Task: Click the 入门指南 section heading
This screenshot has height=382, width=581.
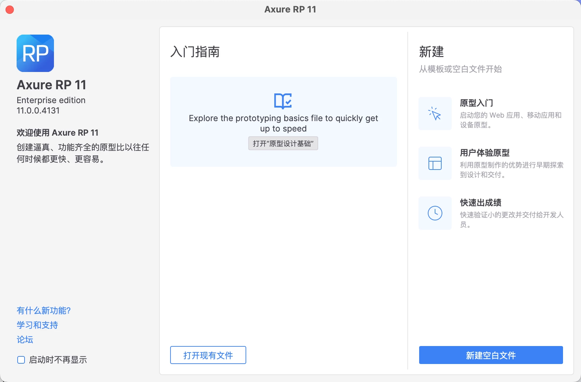Action: tap(195, 52)
